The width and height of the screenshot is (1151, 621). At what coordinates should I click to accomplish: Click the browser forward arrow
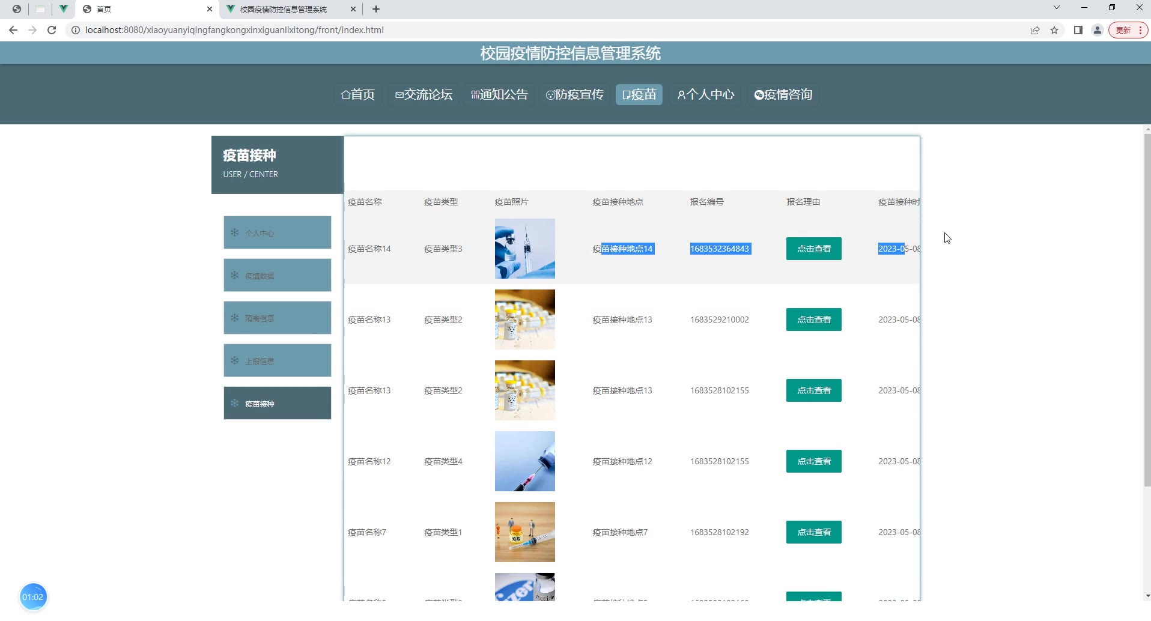click(x=32, y=30)
